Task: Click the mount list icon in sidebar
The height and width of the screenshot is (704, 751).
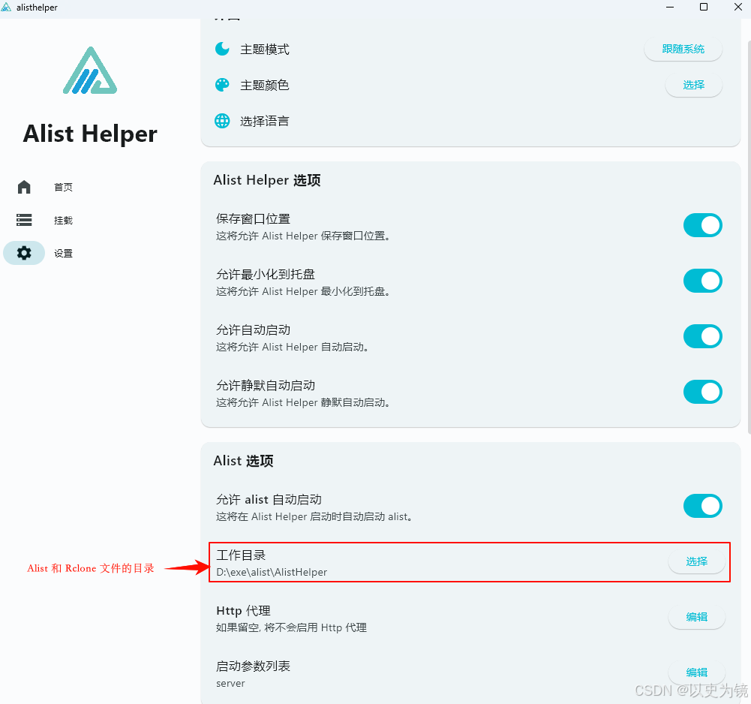Action: [24, 220]
